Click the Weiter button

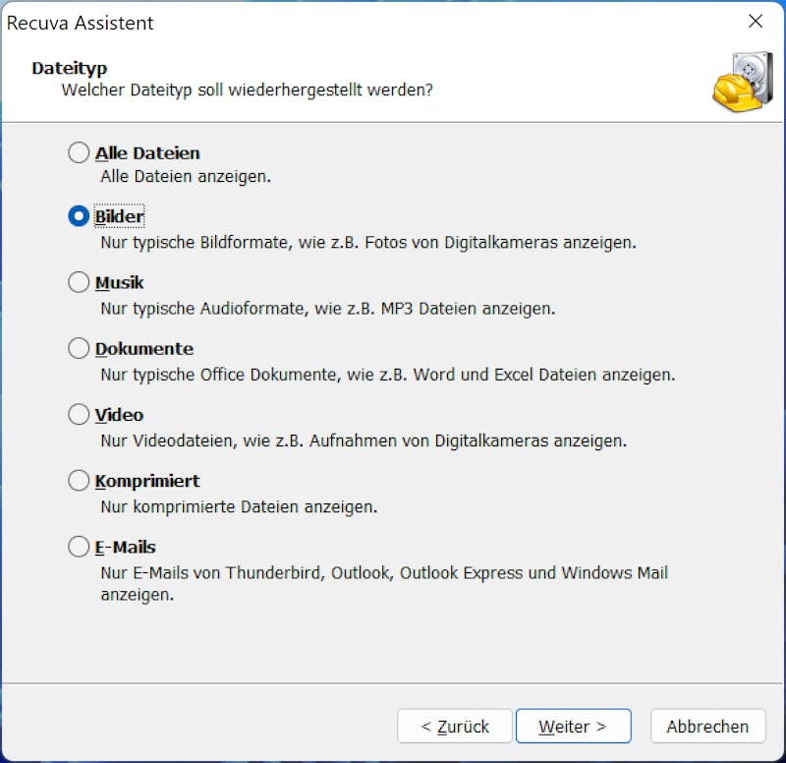click(573, 726)
